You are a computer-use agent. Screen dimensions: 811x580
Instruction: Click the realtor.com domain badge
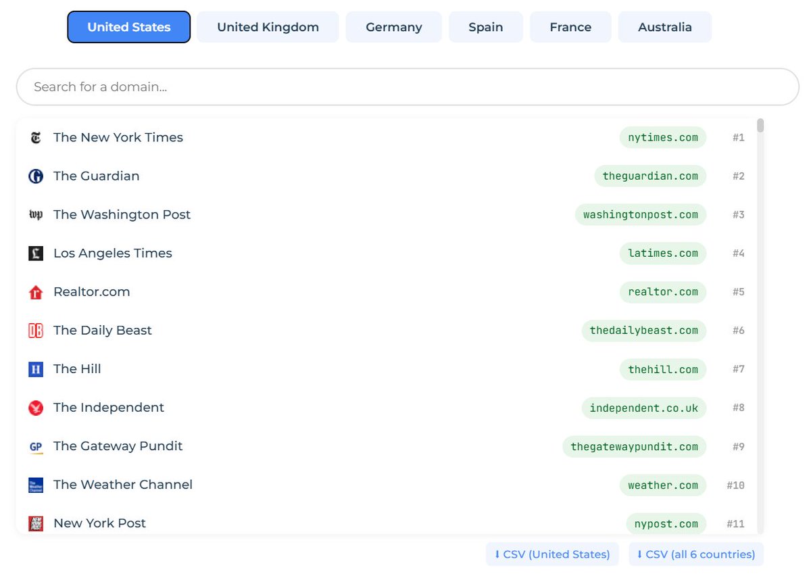coord(663,292)
